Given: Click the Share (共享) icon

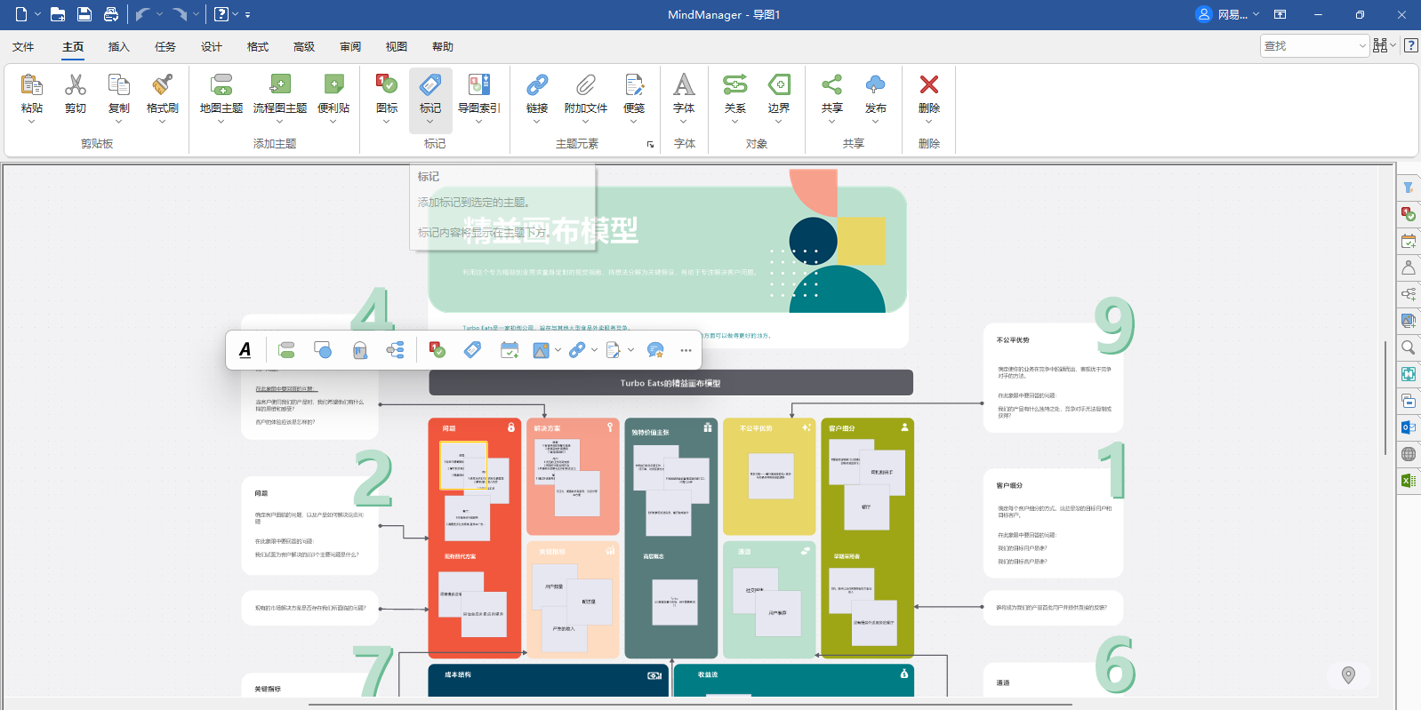Looking at the screenshot, I should [832, 84].
